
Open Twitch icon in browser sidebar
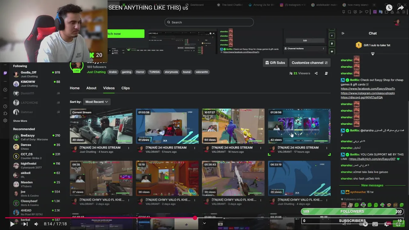(x=5, y=73)
